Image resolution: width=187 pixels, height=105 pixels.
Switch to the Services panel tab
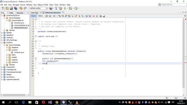coord(20,13)
